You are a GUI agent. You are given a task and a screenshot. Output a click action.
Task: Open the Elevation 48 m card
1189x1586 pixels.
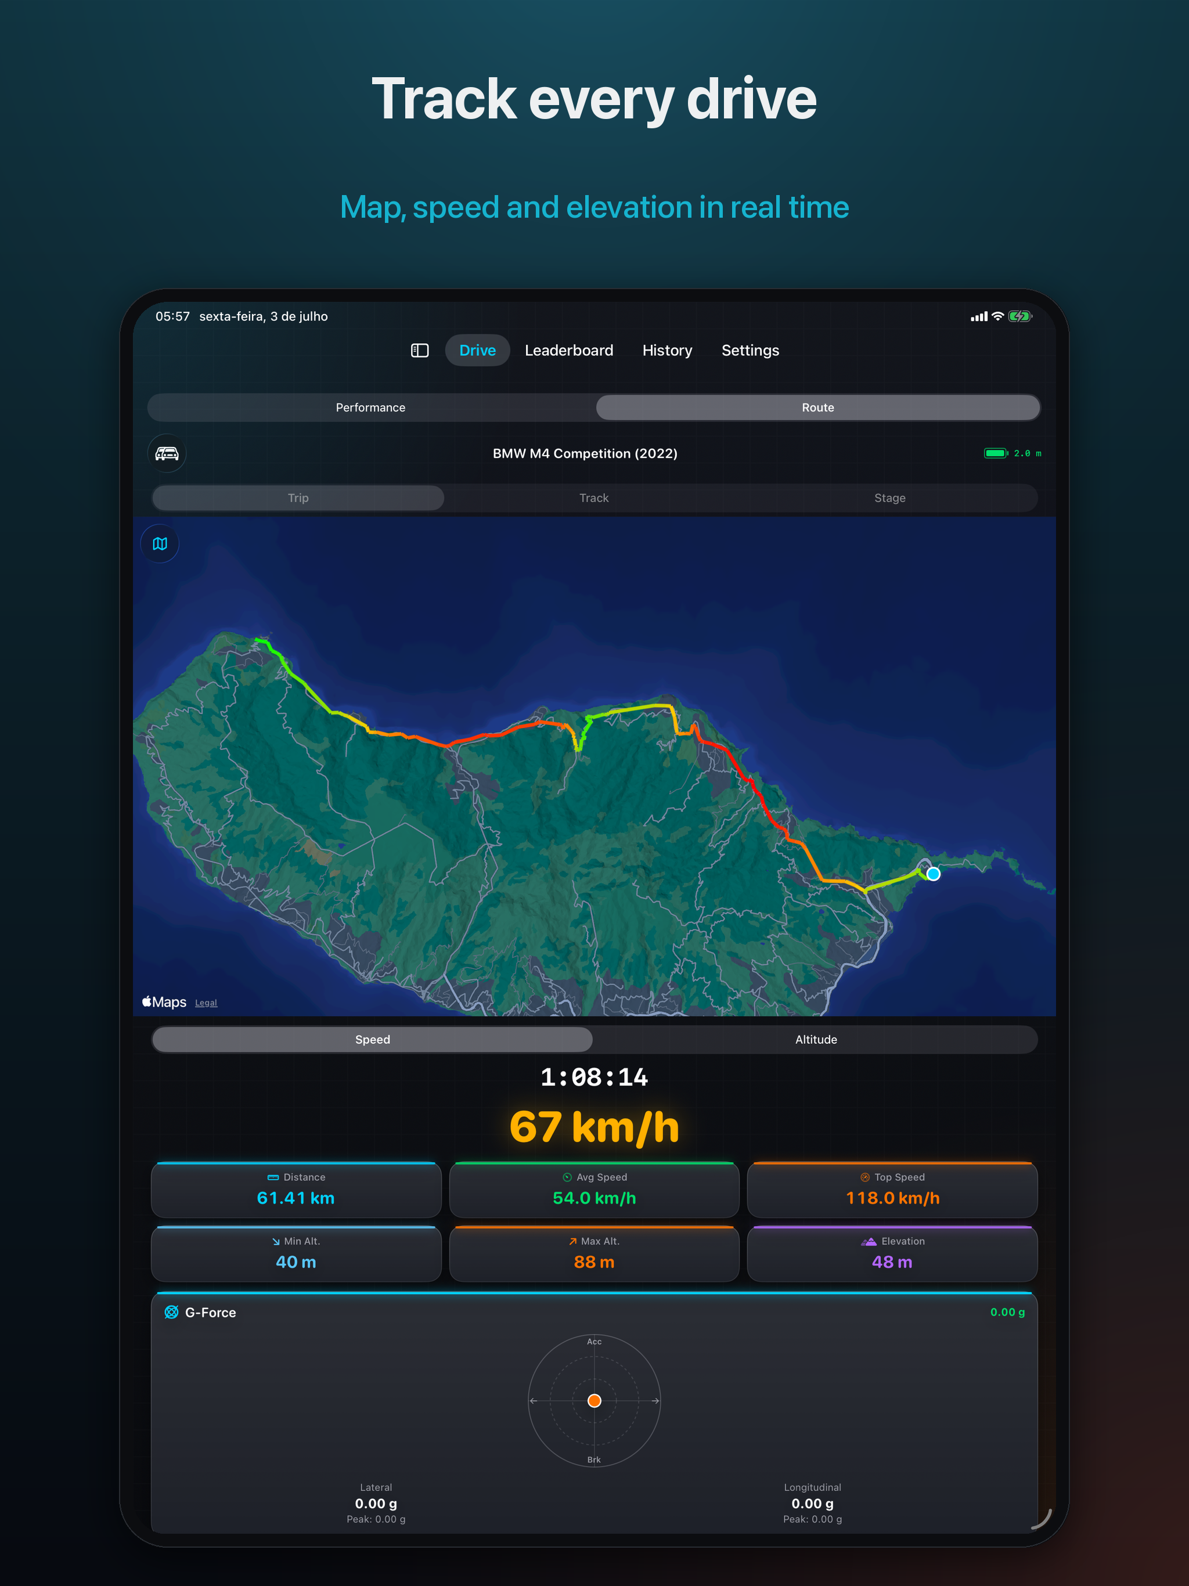892,1253
